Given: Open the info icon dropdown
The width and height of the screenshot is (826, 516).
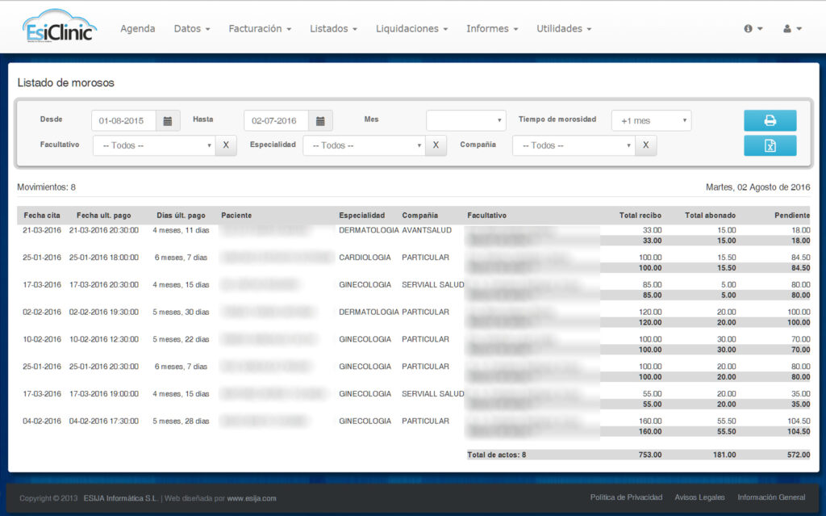Looking at the screenshot, I should click(x=753, y=28).
